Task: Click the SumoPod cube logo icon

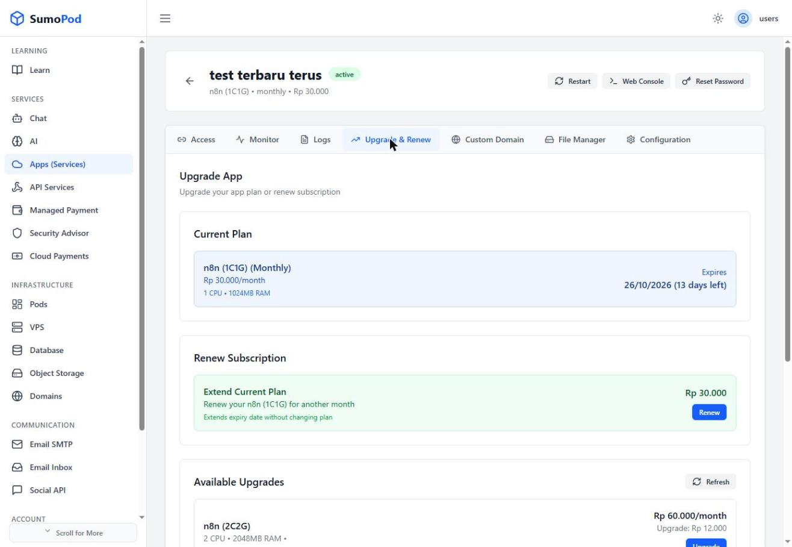Action: tap(17, 19)
